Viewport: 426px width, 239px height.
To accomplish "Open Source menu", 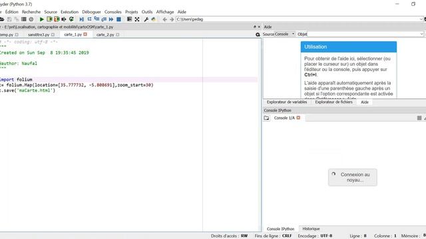I will pyautogui.click(x=51, y=12).
